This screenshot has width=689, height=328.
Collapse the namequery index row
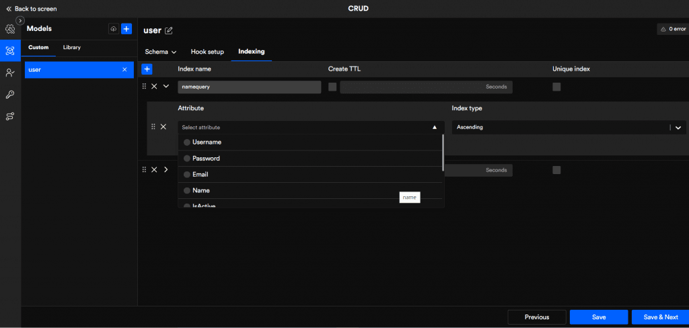pos(166,87)
